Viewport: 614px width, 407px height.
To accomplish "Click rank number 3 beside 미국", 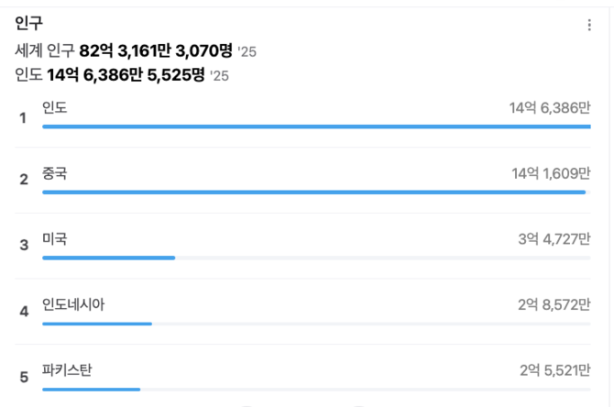I will [24, 245].
